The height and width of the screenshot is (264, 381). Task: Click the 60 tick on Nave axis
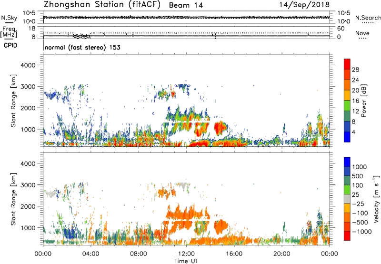click(x=341, y=29)
